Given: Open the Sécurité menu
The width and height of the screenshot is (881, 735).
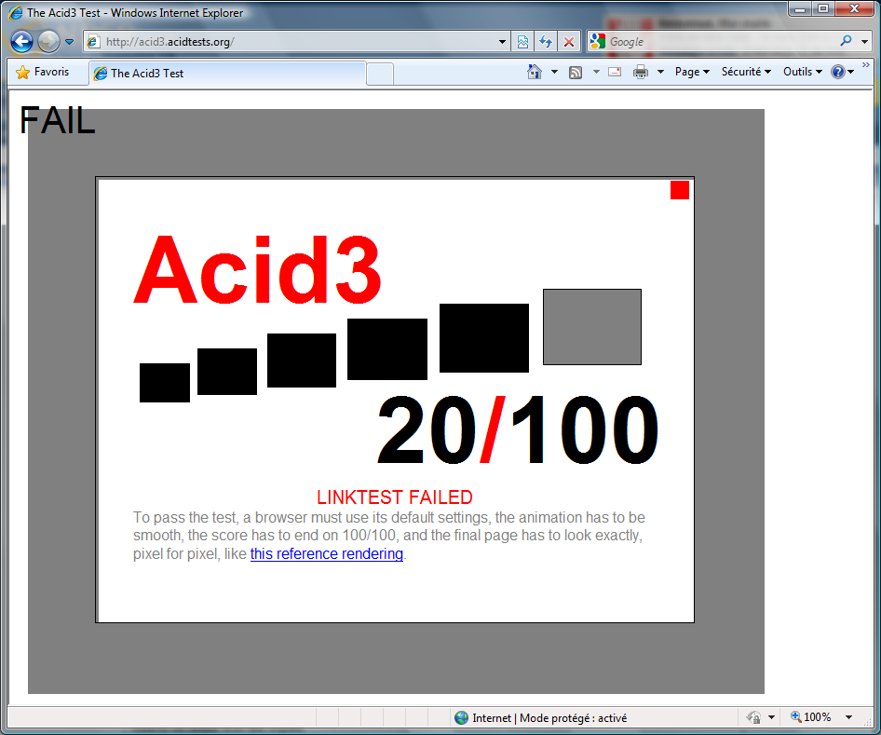Looking at the screenshot, I should point(745,72).
